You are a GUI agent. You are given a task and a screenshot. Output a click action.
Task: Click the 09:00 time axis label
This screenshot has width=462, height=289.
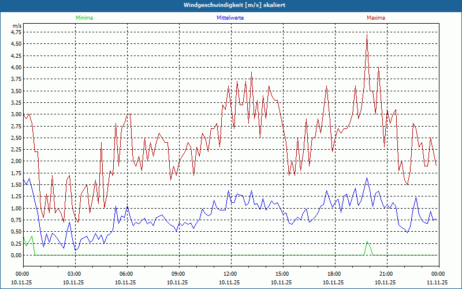pyautogui.click(x=178, y=274)
